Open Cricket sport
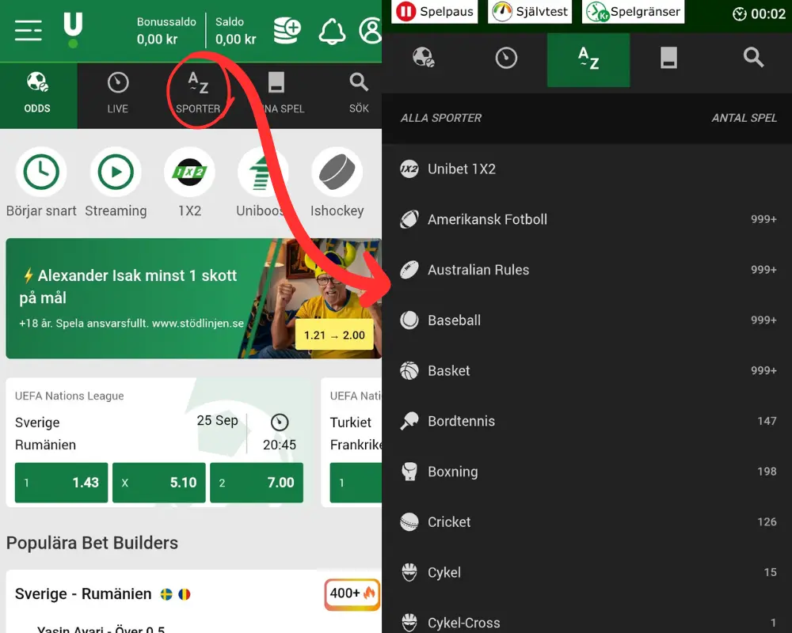 tap(587, 522)
